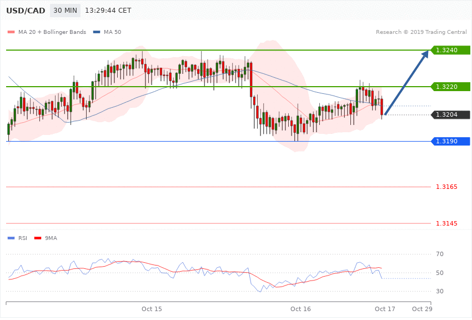Viewport: 472px width, 320px height.
Task: Click the USD/CAD pair title
Action: [26, 11]
